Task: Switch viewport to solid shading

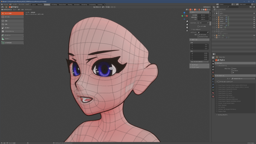Action: [204, 10]
